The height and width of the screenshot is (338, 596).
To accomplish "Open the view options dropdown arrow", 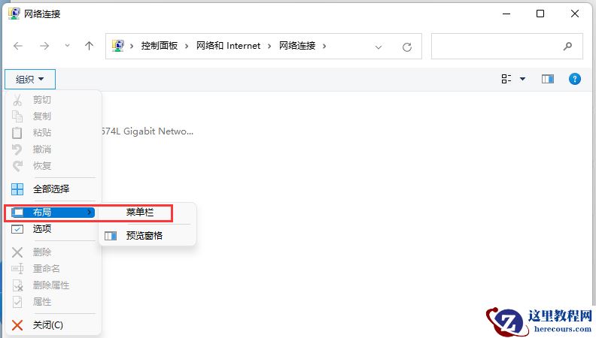I will coord(523,79).
